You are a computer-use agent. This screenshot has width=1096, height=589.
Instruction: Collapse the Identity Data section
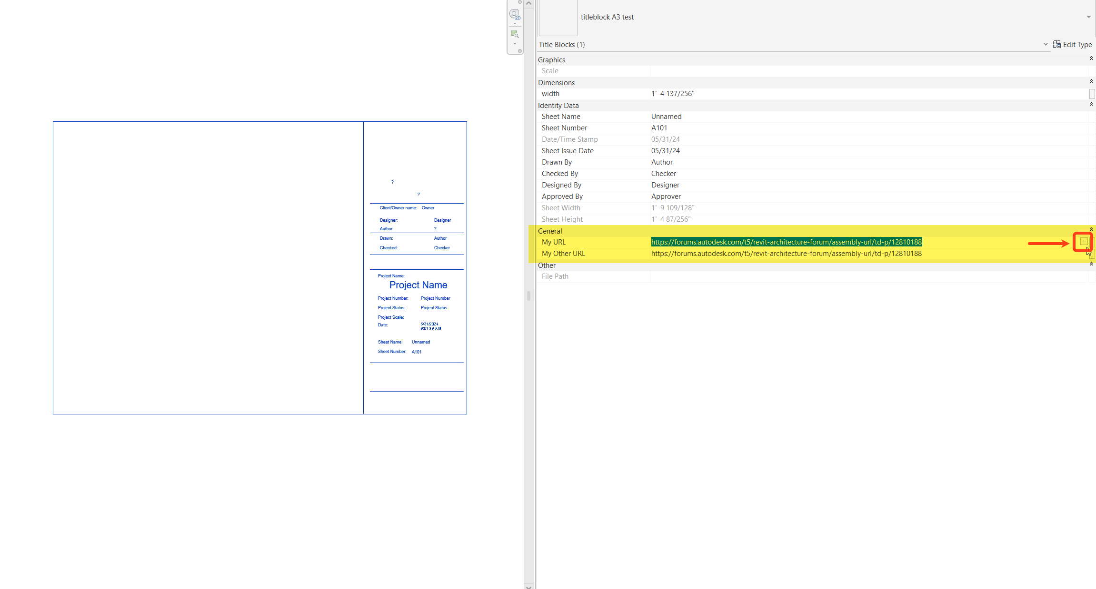coord(1091,104)
